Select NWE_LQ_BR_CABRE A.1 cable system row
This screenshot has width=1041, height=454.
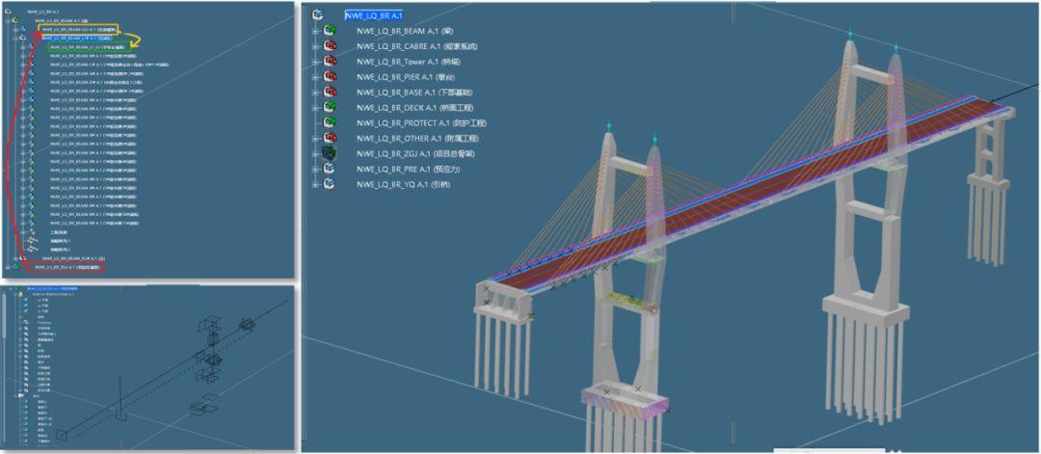click(x=417, y=46)
